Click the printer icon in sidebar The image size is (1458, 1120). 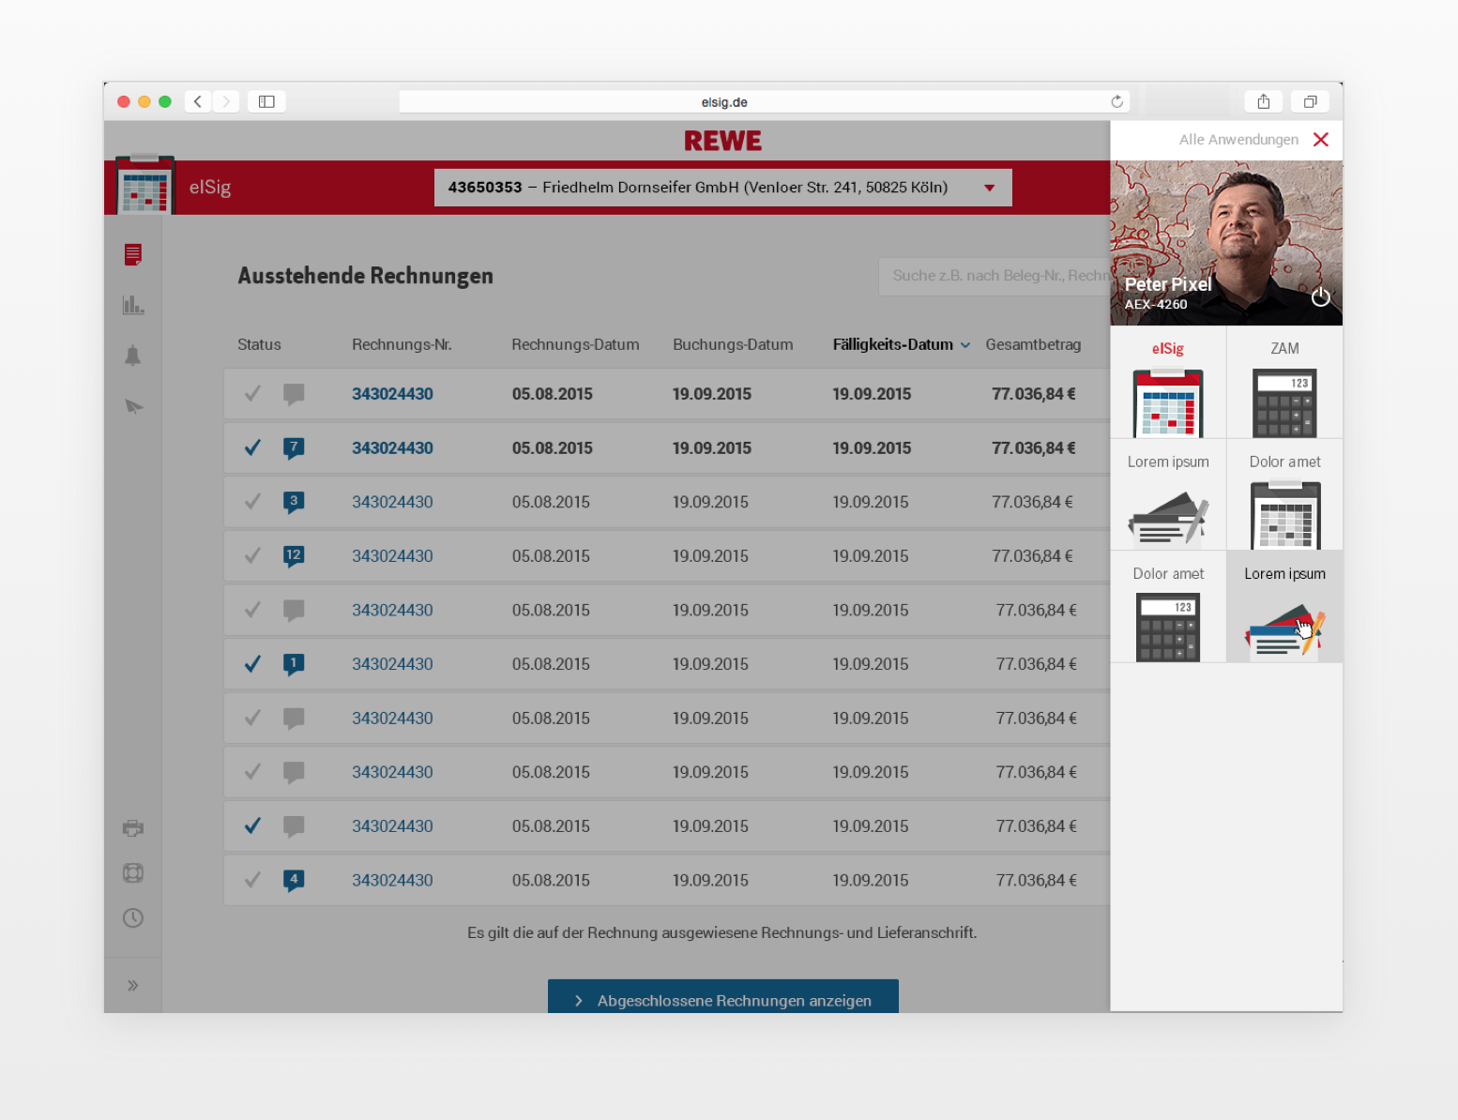pyautogui.click(x=133, y=828)
